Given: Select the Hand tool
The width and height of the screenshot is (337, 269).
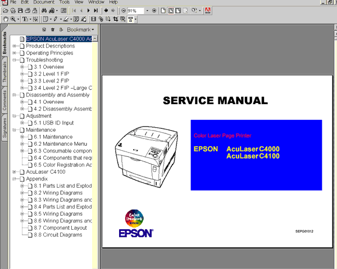Looking at the screenshot, I should [x=6, y=19].
